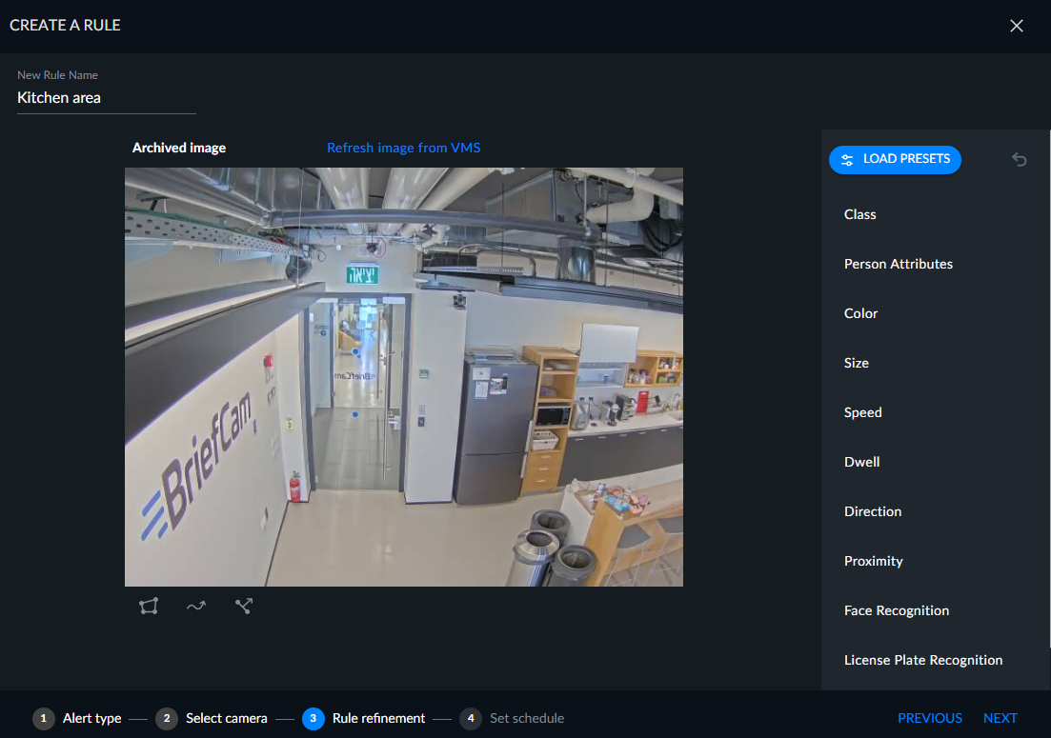Viewport: 1051px width, 738px height.
Task: Go to step 2 Select camera
Action: [212, 718]
